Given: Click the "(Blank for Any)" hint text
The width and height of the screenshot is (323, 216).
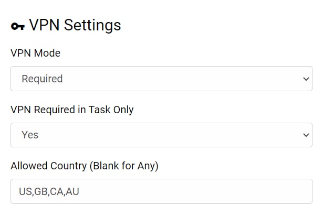Looking at the screenshot, I should coord(124,166).
